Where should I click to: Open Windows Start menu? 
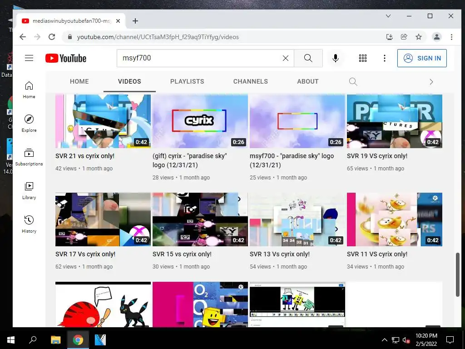(11, 340)
